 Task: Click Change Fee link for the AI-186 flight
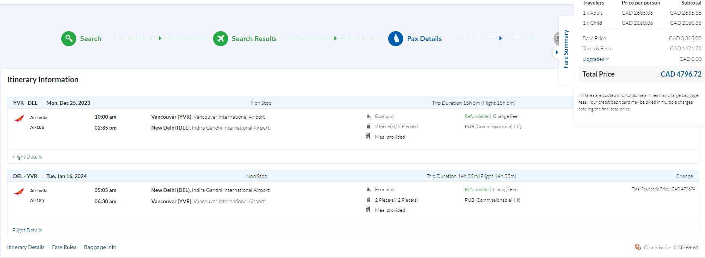[x=505, y=116]
